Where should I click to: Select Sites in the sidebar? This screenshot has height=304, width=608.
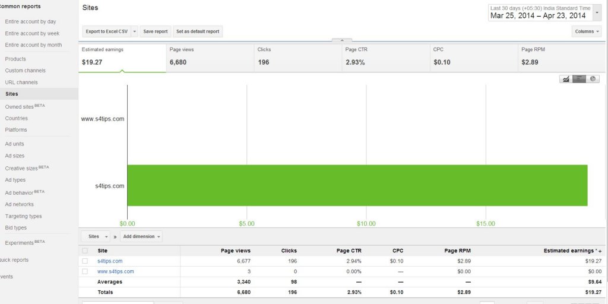point(39,94)
